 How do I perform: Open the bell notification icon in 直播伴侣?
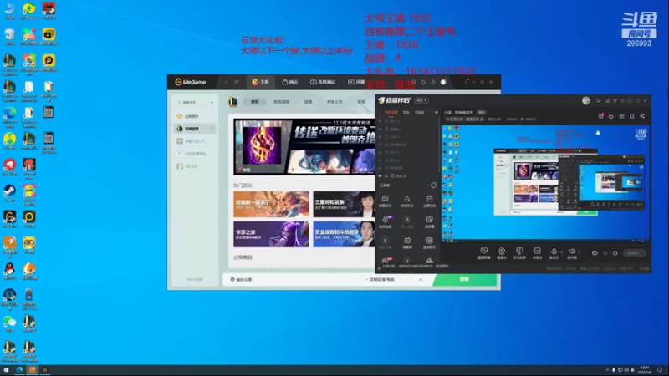tap(632, 116)
